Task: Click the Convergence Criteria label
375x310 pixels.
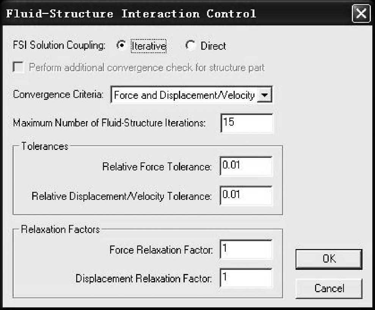Action: pyautogui.click(x=58, y=94)
